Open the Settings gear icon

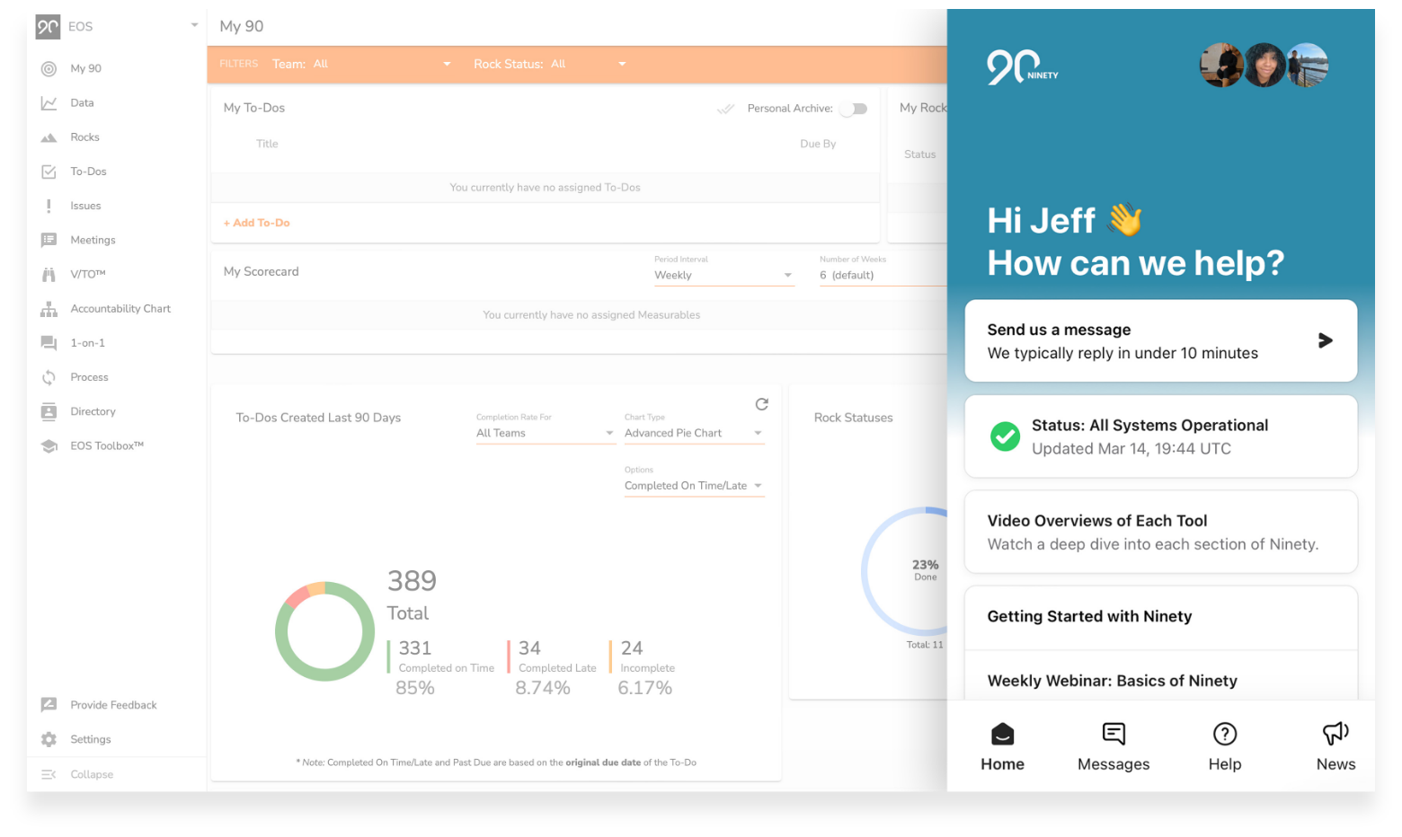49,739
